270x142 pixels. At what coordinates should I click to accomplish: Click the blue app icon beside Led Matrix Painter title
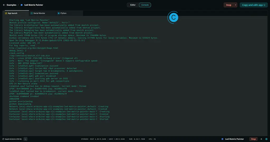point(22,5)
